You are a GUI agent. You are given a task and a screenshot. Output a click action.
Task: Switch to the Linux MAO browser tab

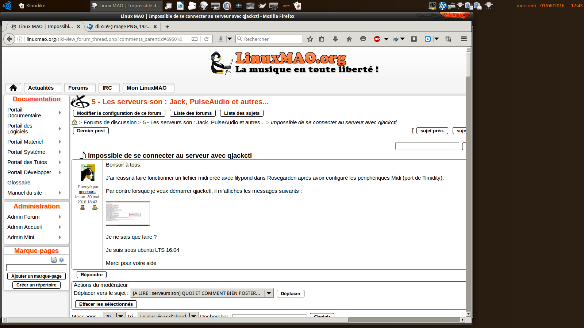click(46, 27)
